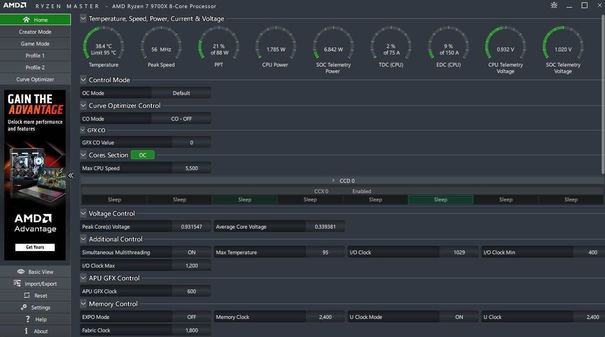Collapse the APU GFX Control section
Viewport: 605px width, 337px height.
point(83,278)
